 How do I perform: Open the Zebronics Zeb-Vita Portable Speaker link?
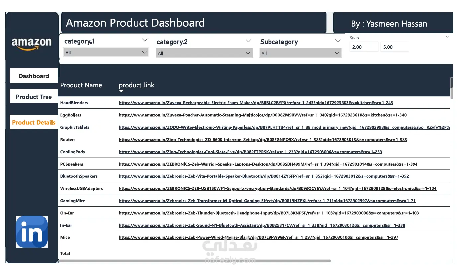click(264, 176)
